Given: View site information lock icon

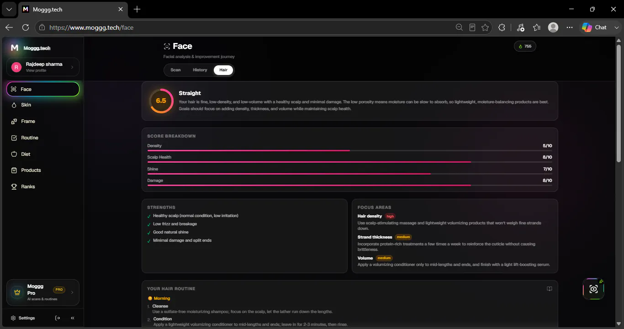Looking at the screenshot, I should (42, 27).
